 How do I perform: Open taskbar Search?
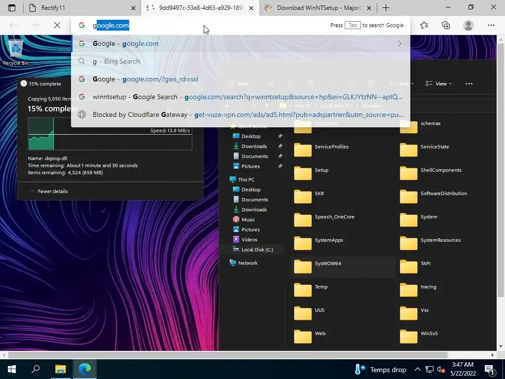[36, 369]
